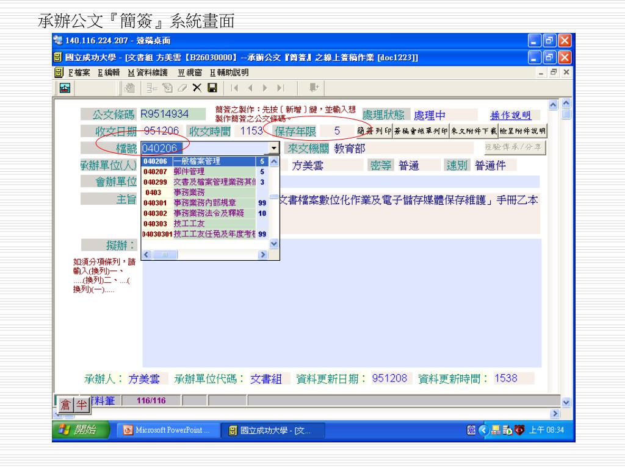Click the dropdown list vertical scrollbar thumb

point(274,196)
